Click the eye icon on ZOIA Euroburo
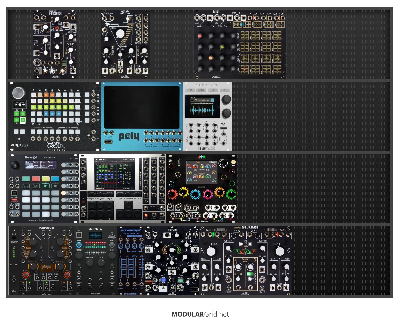Viewport: 401px width, 320px height. tap(65, 90)
